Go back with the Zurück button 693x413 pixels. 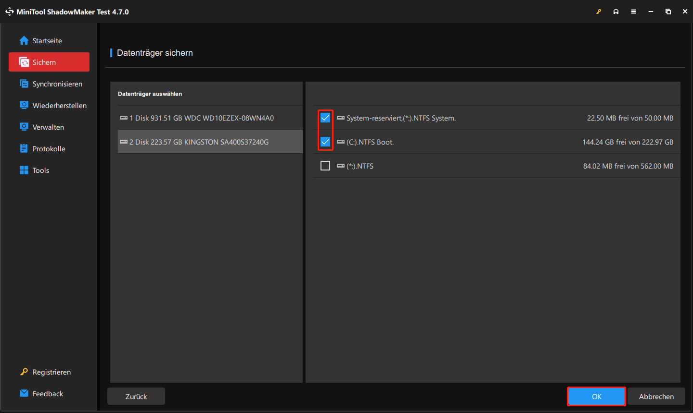(x=136, y=396)
